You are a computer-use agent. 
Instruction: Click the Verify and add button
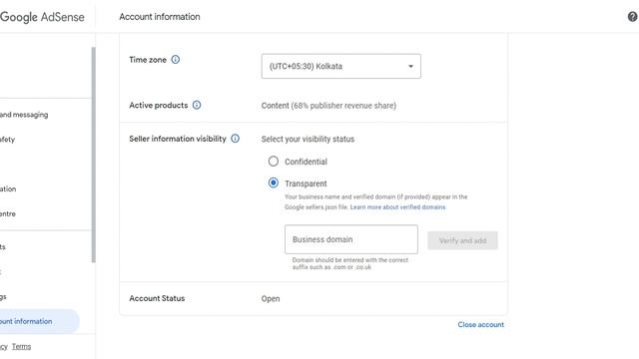(462, 240)
